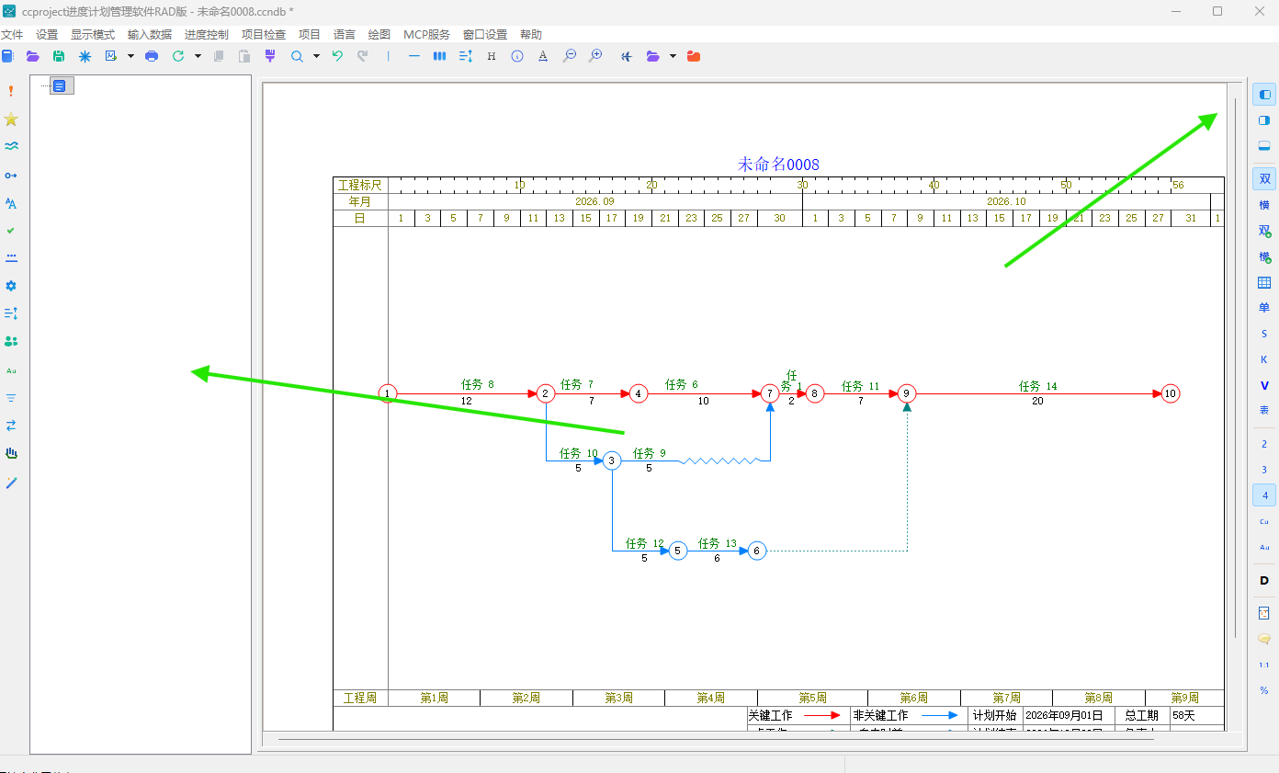The height and width of the screenshot is (773, 1279).
Task: Toggle the right panel layout button
Action: click(1264, 120)
